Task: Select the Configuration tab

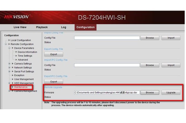Action: coord(85,27)
